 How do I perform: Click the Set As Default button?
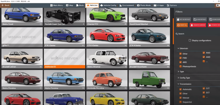coord(184,19)
